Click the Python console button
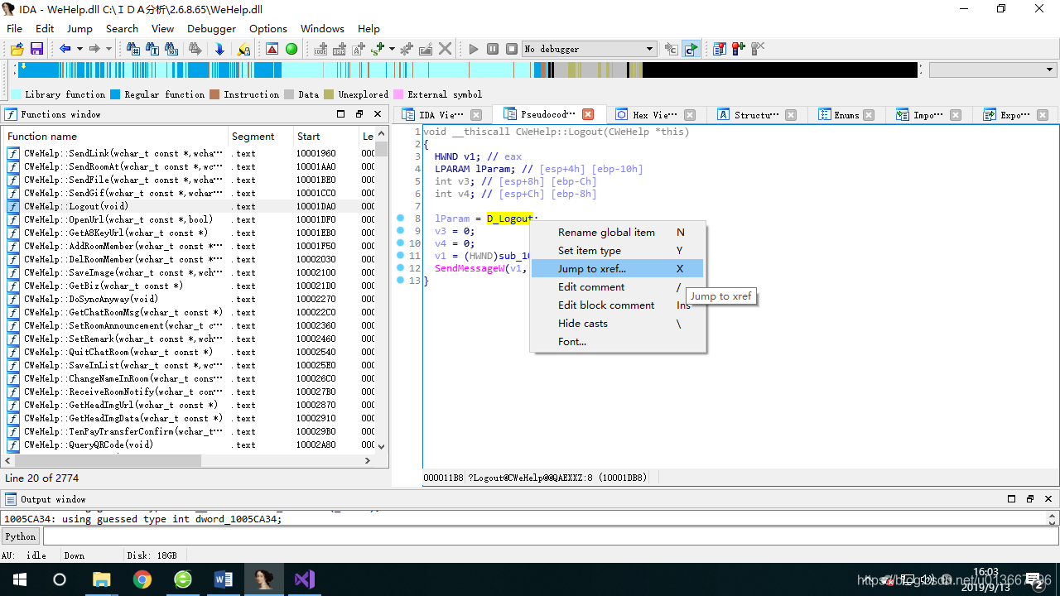 (21, 536)
